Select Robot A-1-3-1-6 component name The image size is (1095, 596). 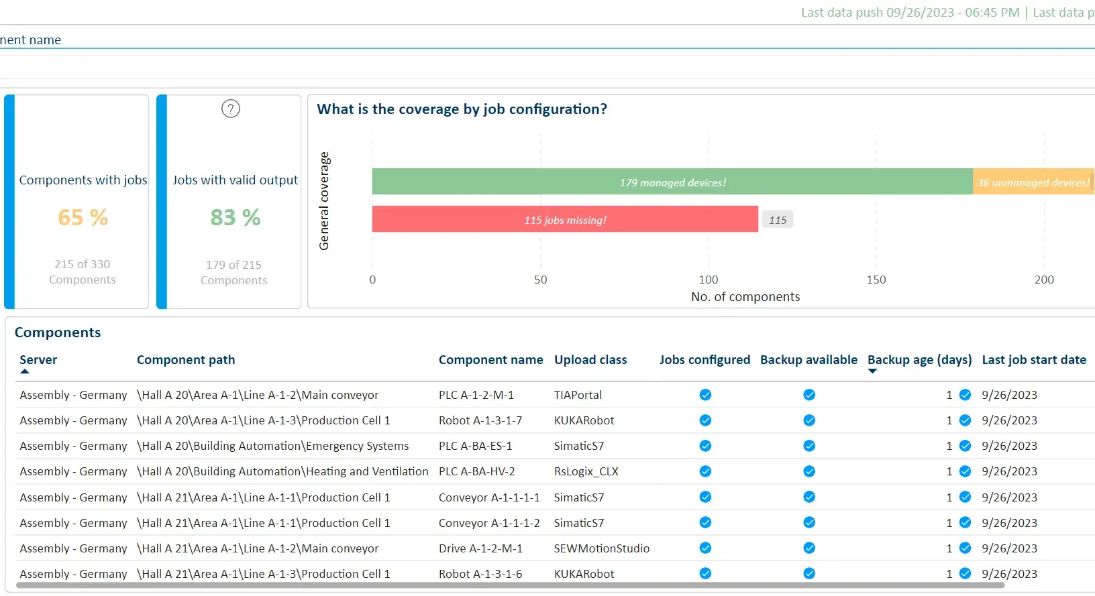pyautogui.click(x=480, y=574)
